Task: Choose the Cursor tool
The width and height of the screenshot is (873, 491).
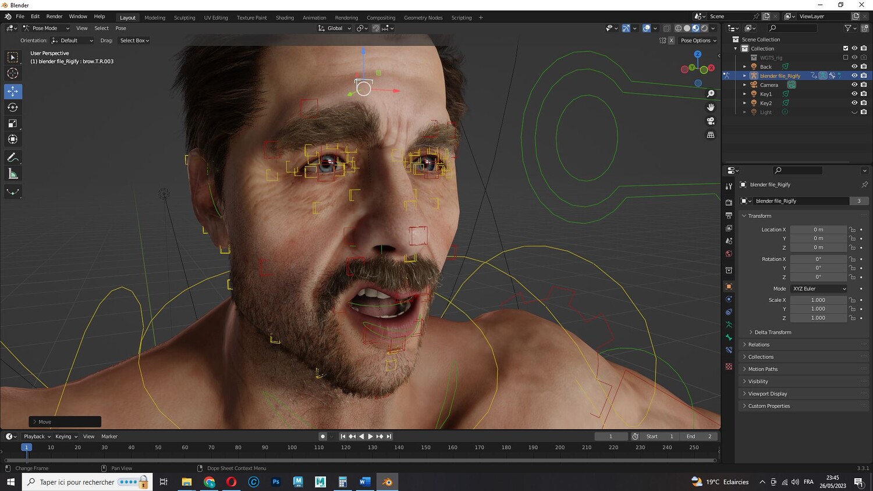Action: pos(13,73)
